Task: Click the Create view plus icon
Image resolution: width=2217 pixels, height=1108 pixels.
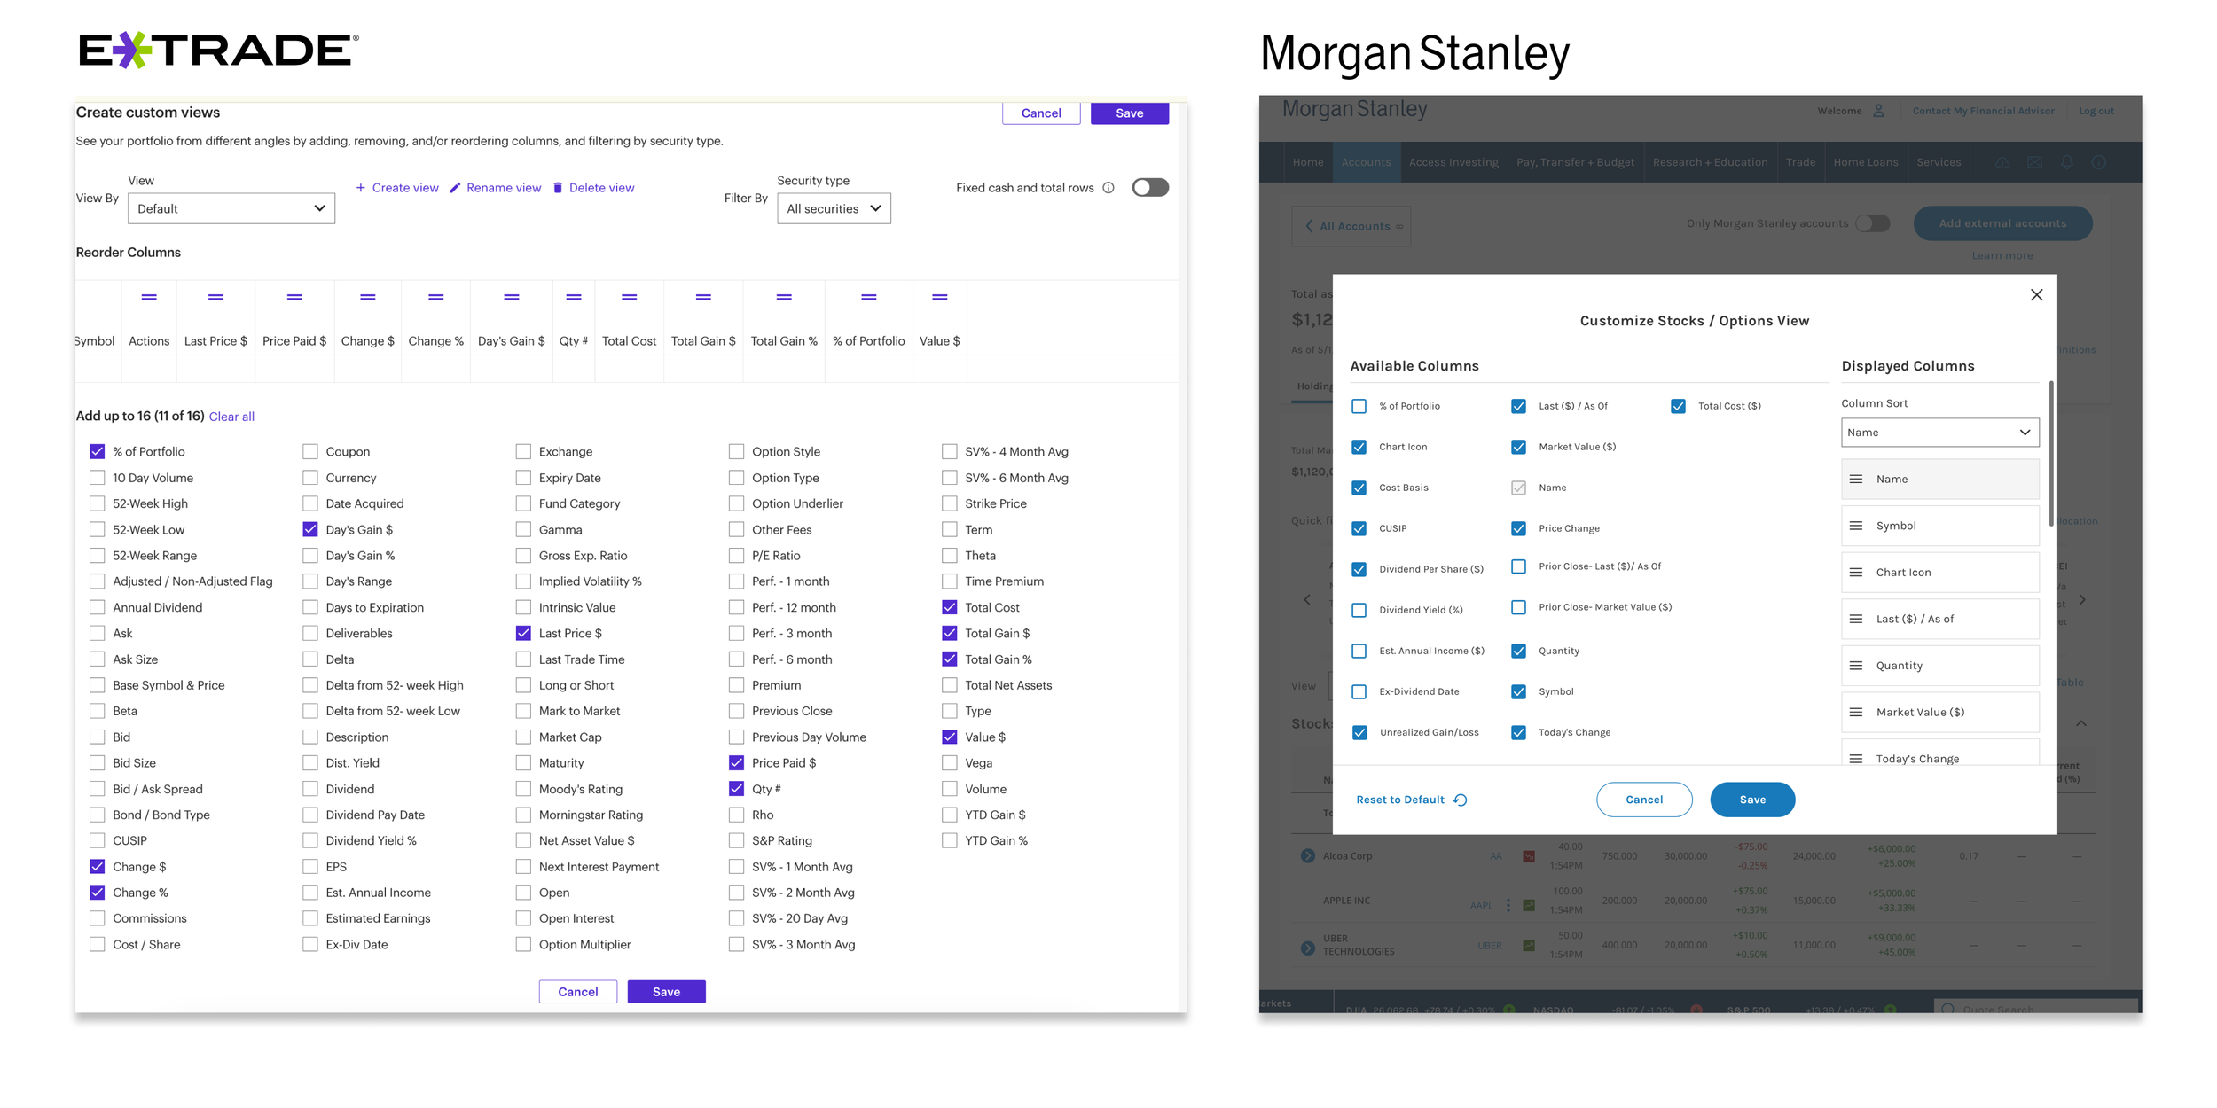Action: [361, 188]
